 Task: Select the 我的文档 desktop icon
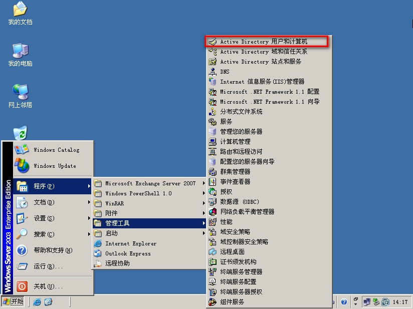pyautogui.click(x=20, y=13)
